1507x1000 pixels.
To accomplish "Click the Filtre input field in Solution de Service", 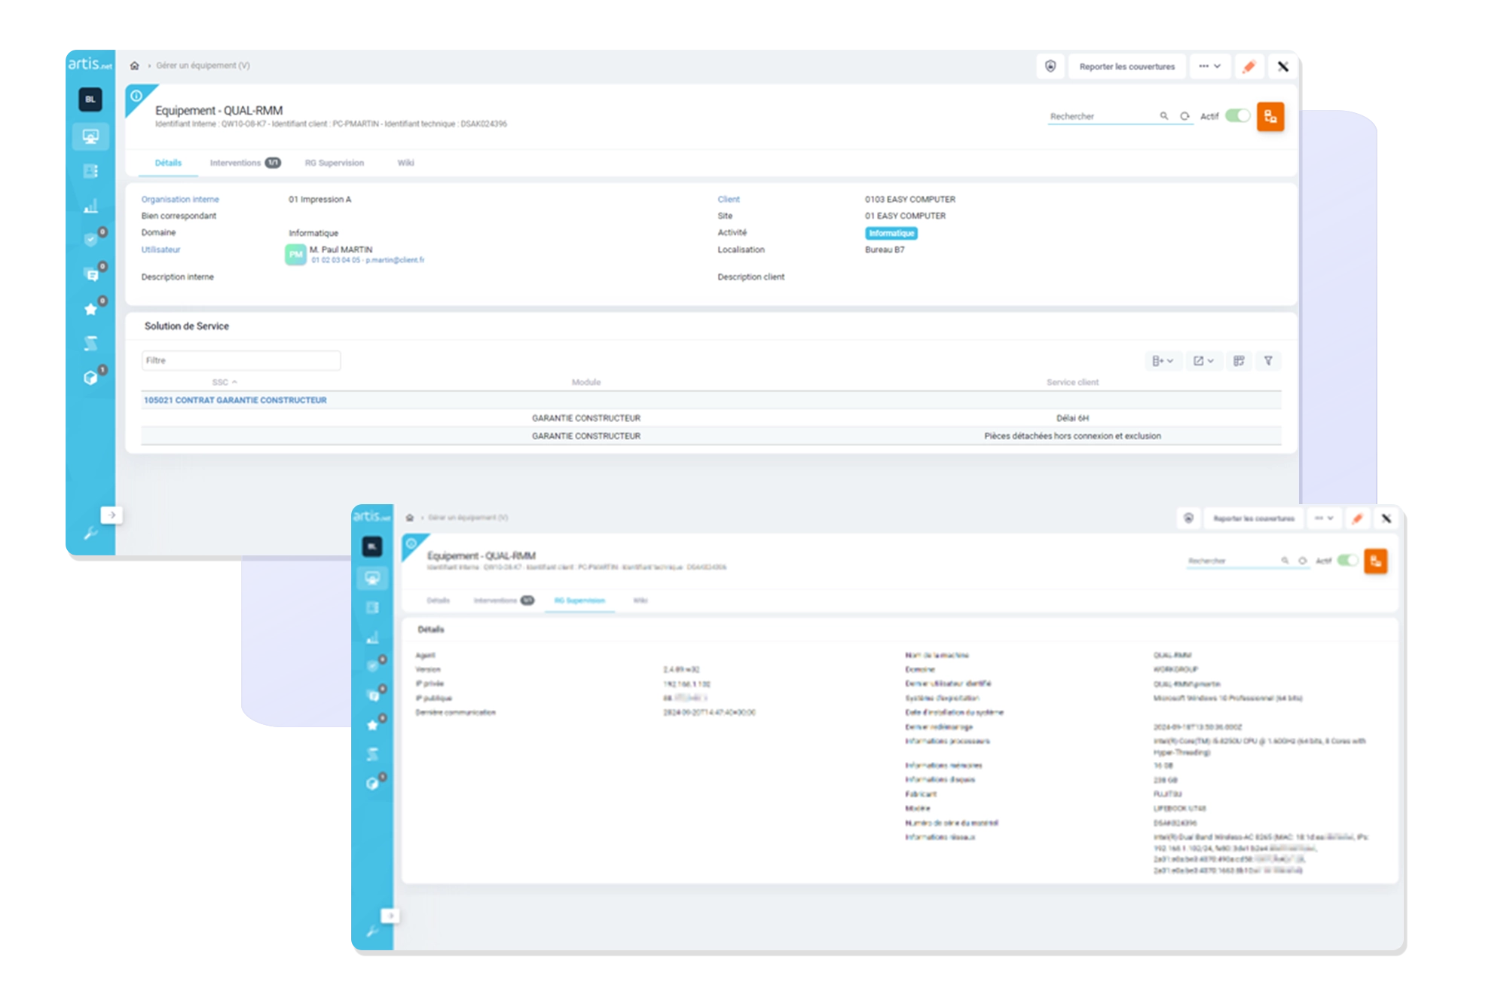I will pos(240,360).
